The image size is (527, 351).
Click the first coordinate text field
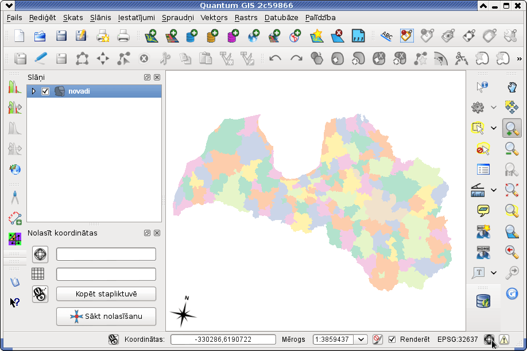coord(106,254)
